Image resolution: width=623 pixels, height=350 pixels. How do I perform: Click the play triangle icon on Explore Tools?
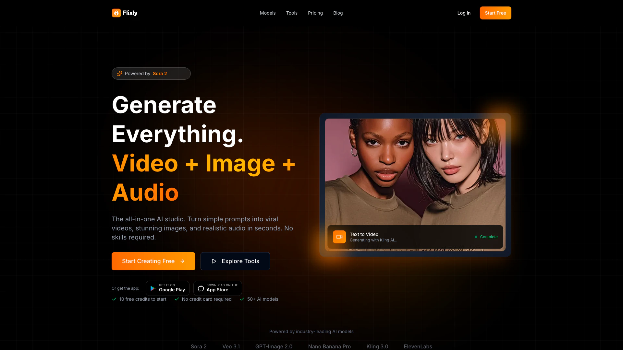(x=214, y=261)
